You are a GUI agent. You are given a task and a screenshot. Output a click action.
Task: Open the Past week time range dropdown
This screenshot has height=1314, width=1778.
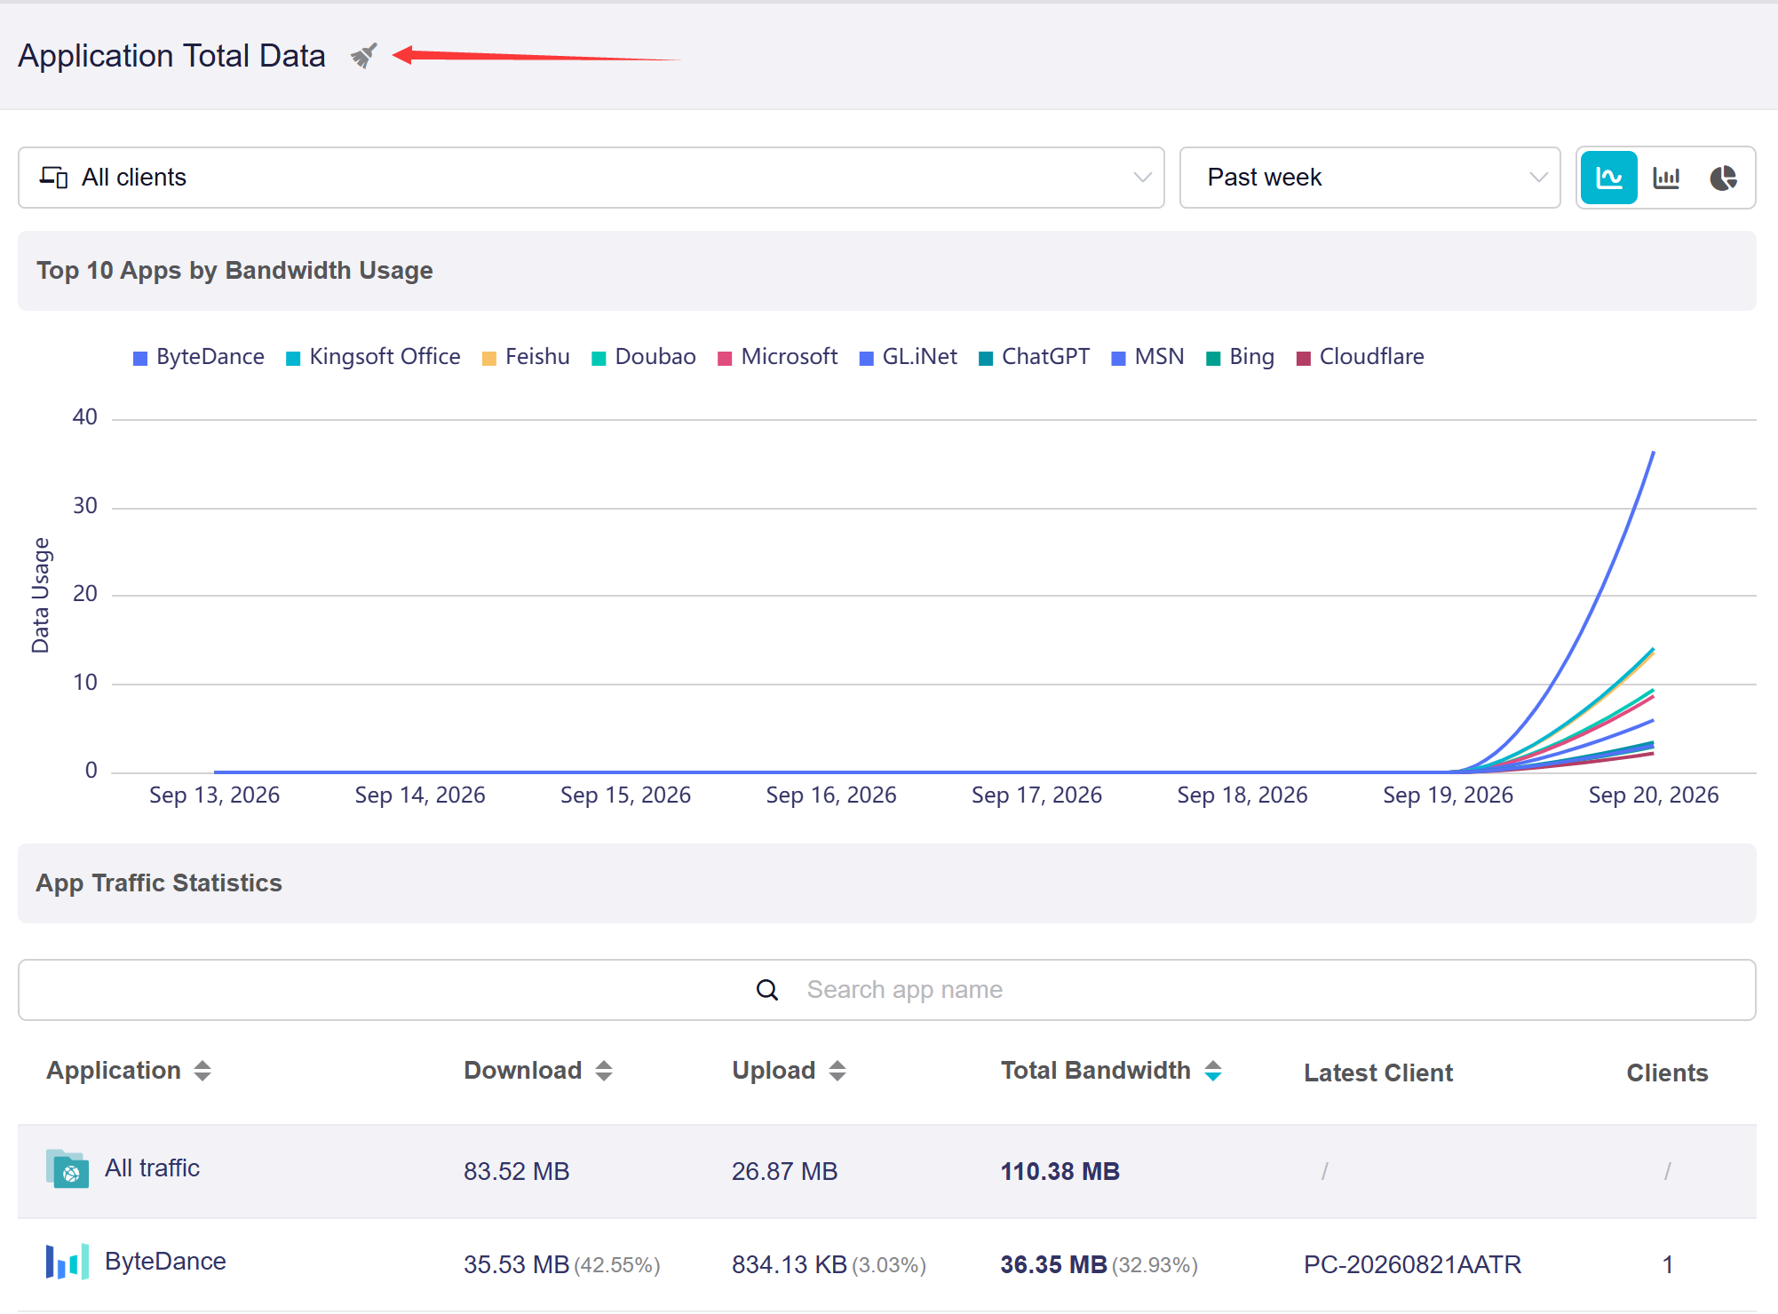click(x=1369, y=178)
